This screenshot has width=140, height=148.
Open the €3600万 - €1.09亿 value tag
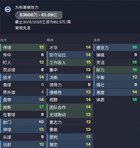pos(39,15)
